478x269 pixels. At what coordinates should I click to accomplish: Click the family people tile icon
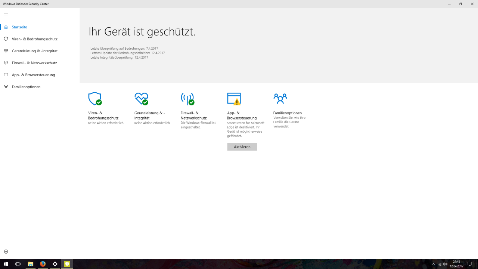(280, 98)
